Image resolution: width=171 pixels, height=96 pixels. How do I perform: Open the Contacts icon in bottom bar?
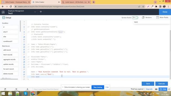[27, 89]
